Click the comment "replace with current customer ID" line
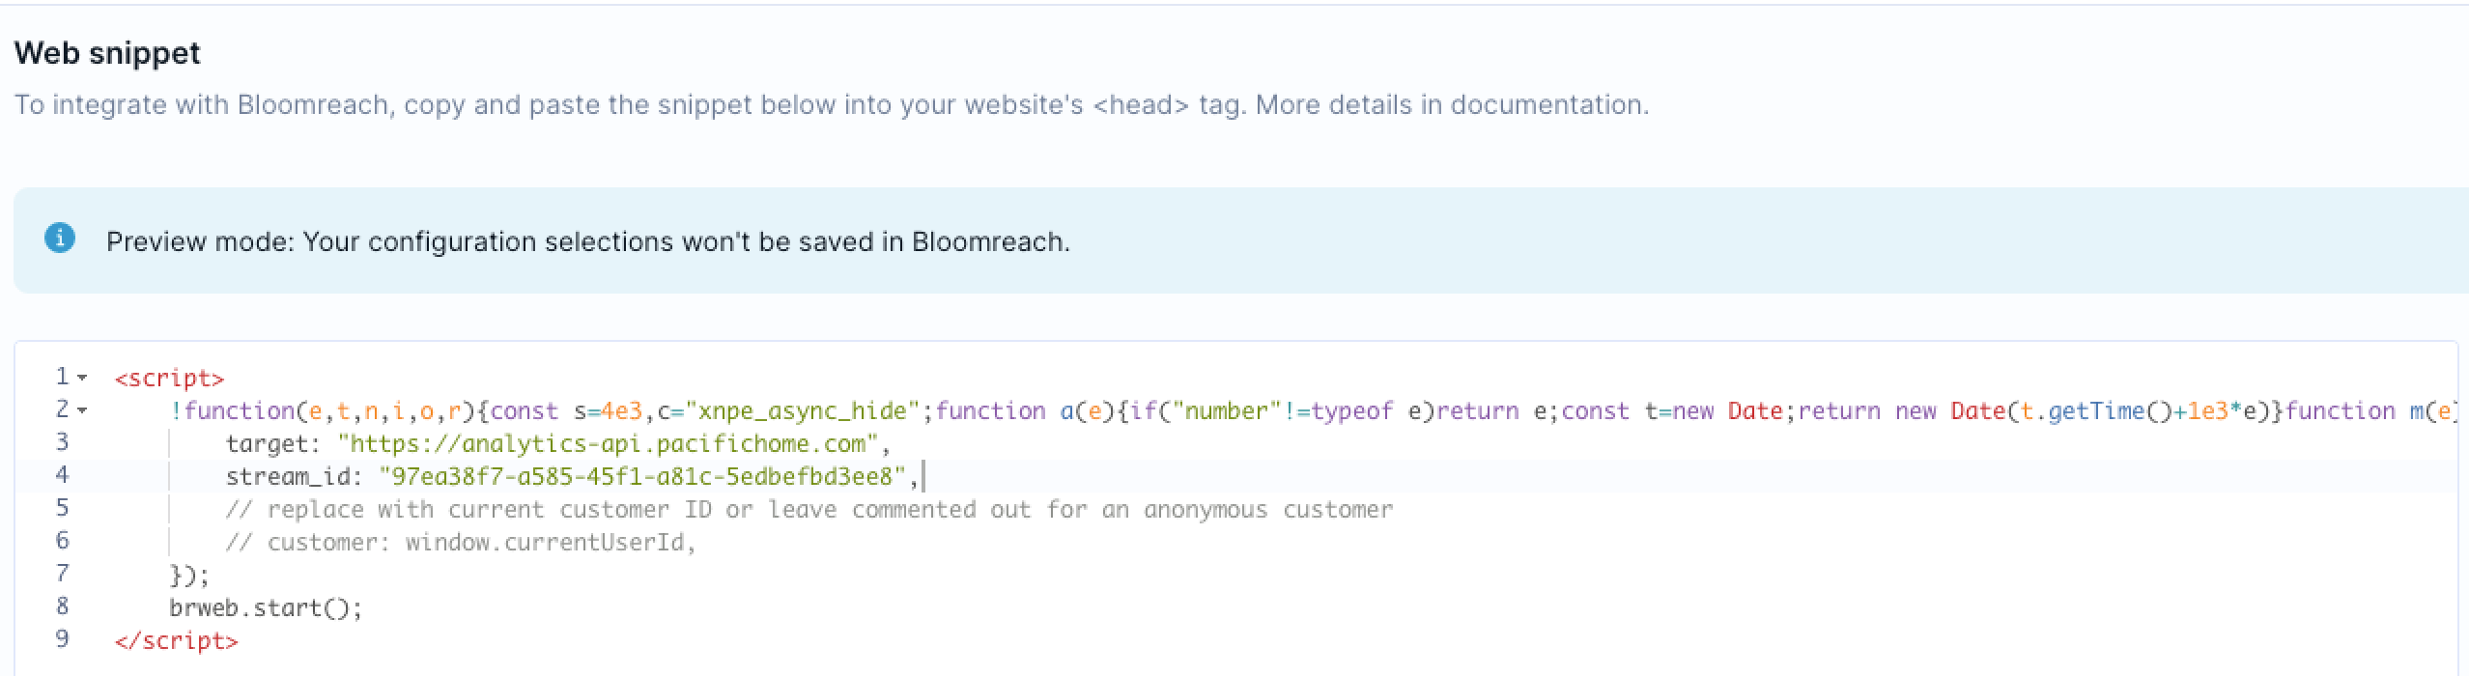This screenshot has height=676, width=2469. coord(809,509)
